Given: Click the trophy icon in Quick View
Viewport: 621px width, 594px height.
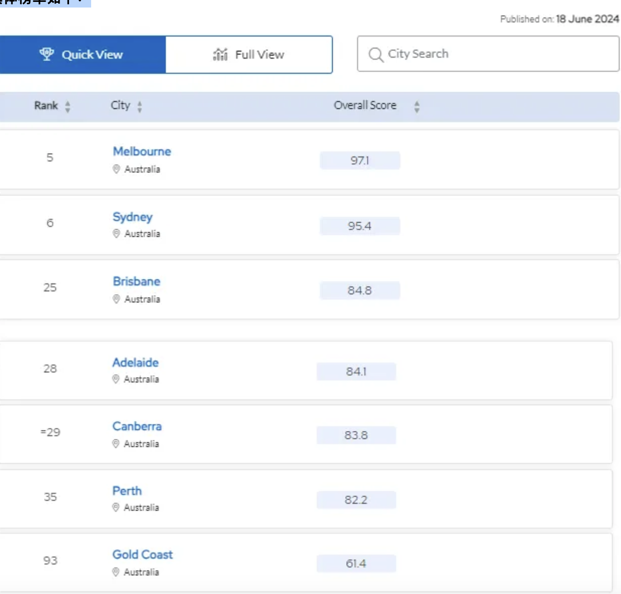Looking at the screenshot, I should coord(47,54).
